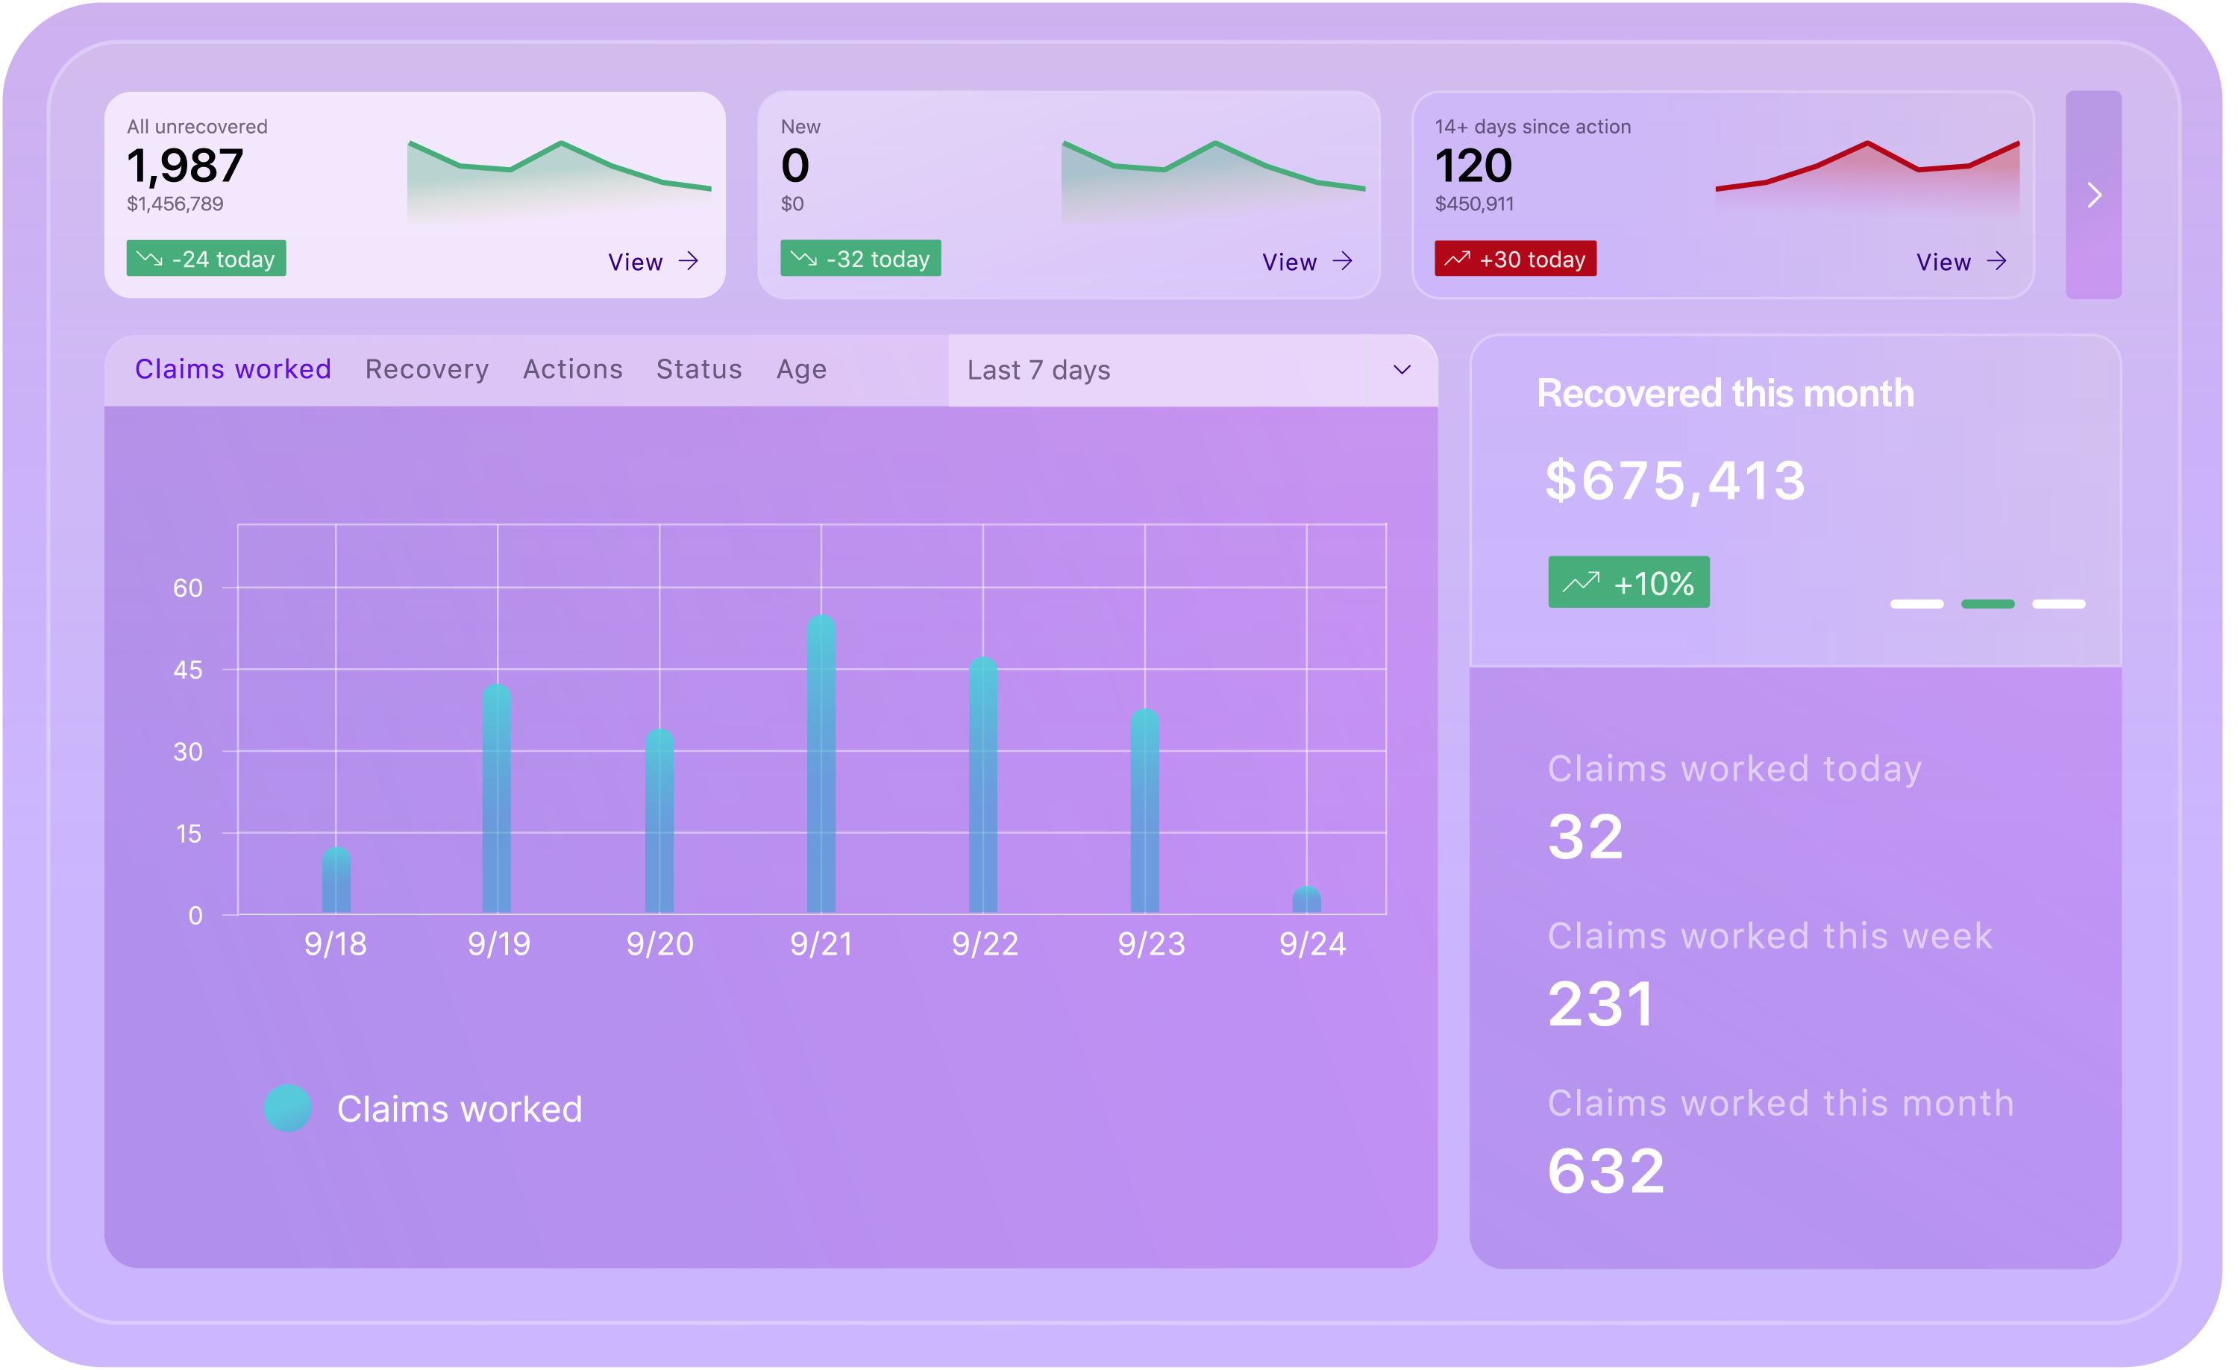Select the Claims worked tab

(x=233, y=369)
